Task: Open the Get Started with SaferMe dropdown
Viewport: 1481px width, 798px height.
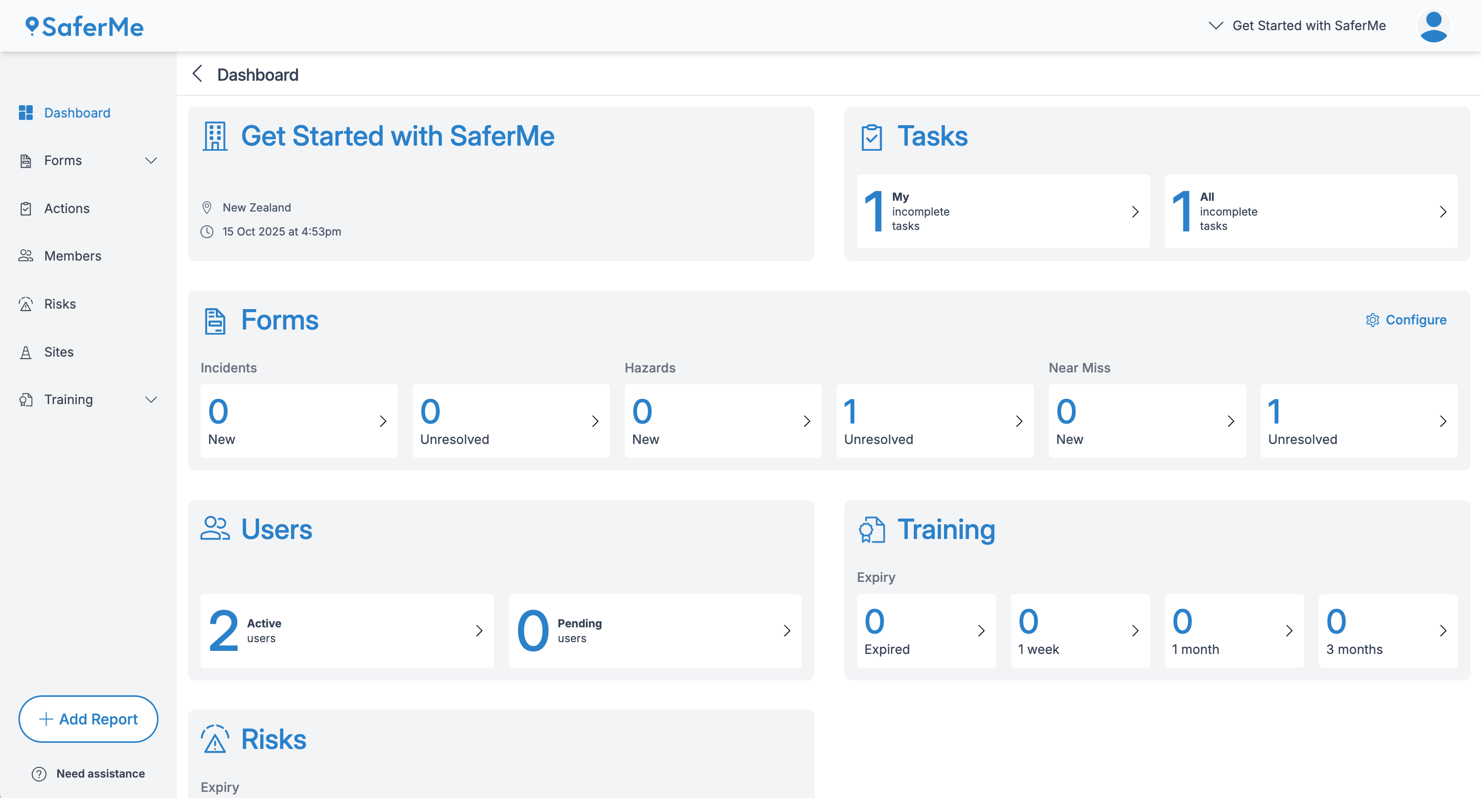Action: click(1216, 25)
